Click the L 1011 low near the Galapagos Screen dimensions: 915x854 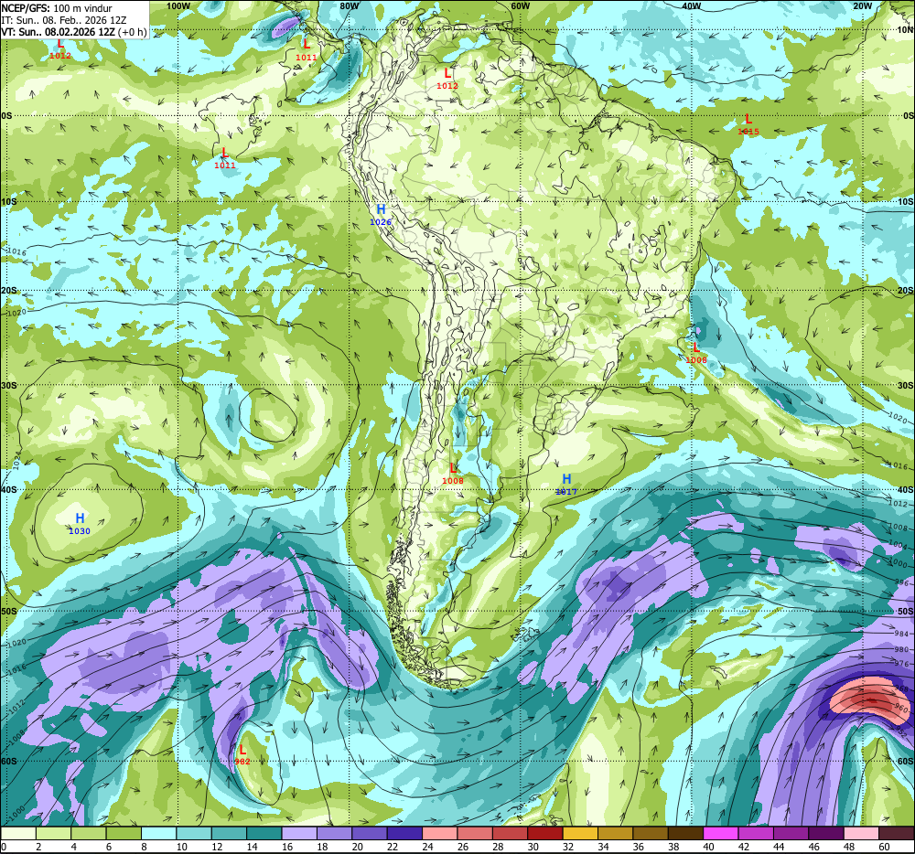pyautogui.click(x=225, y=158)
